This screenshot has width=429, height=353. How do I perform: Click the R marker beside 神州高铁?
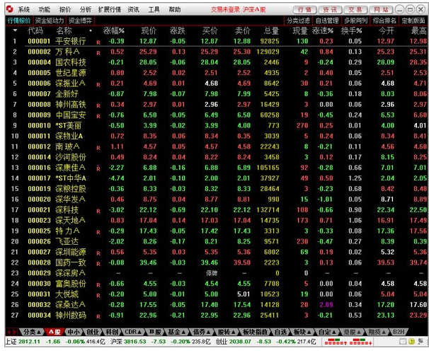coord(98,106)
